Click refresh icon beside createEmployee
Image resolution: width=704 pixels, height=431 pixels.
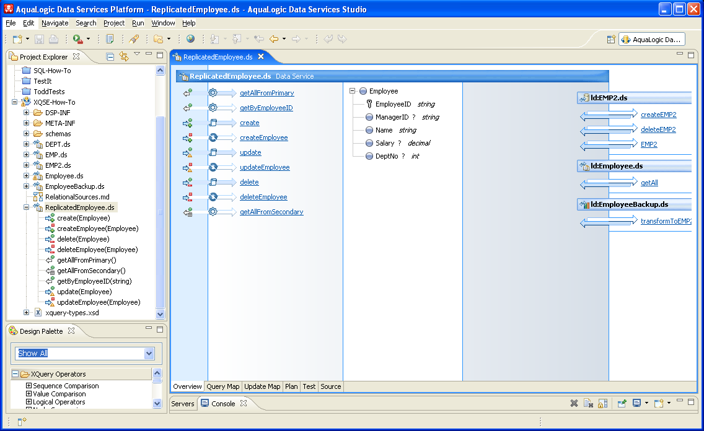pyautogui.click(x=213, y=137)
